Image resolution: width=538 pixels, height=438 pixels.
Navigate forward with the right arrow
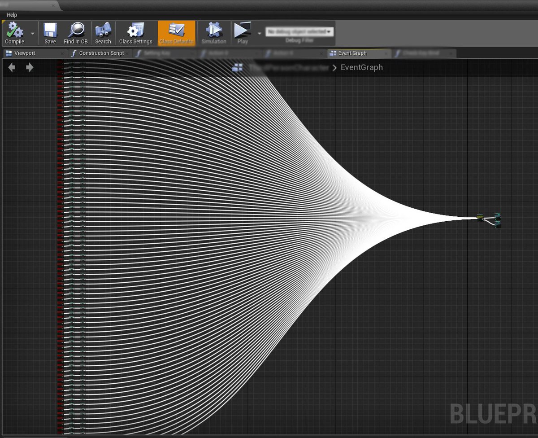click(x=30, y=67)
